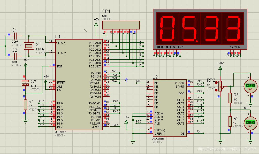This screenshot has width=259, height=154.
Task: Click the voltmeter reading +1.33
Action: (250, 123)
